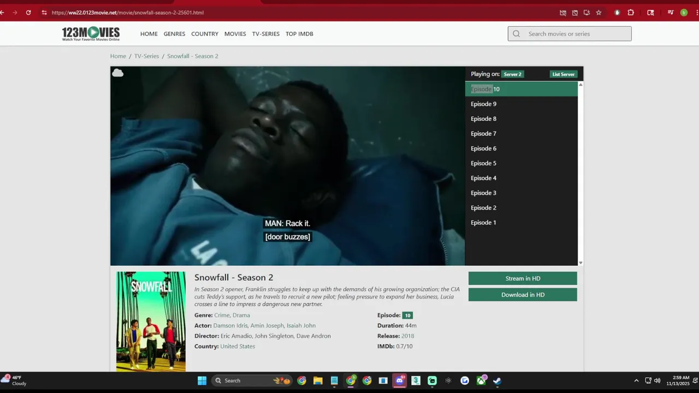The height and width of the screenshot is (393, 699).
Task: Click the Crime genre link
Action: 222,315
